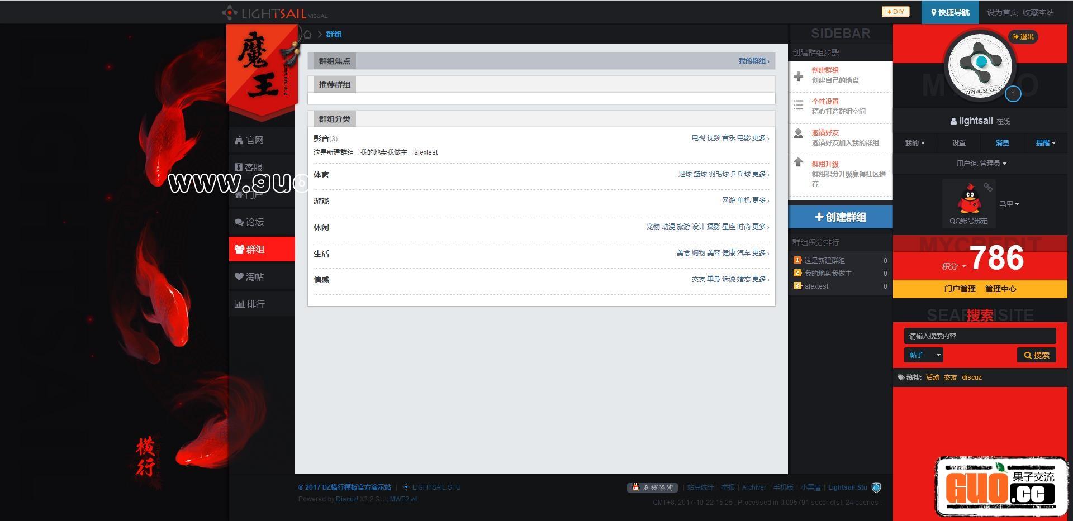Screen dimensions: 1073x521
Task: Expand the 我的 dropdown menu
Action: tap(914, 143)
